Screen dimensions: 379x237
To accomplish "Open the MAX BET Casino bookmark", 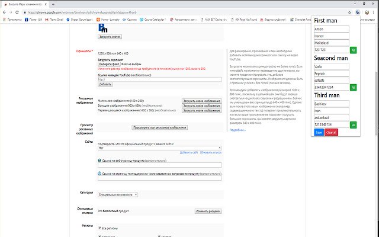I will point(213,20).
